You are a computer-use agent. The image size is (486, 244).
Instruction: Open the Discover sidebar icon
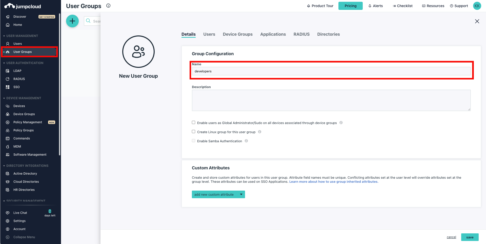point(8,17)
